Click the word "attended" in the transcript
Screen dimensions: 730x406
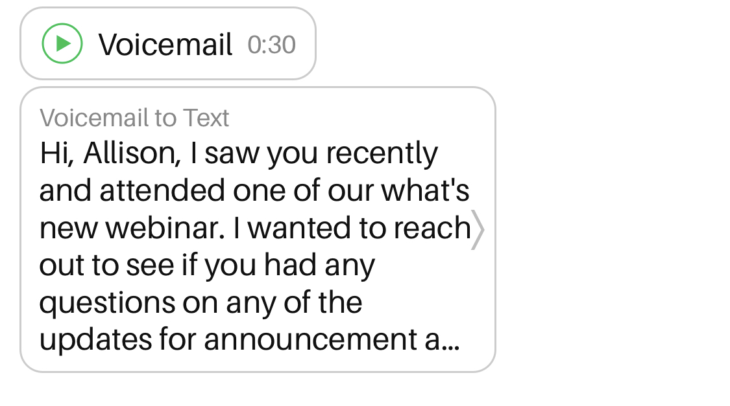click(154, 191)
